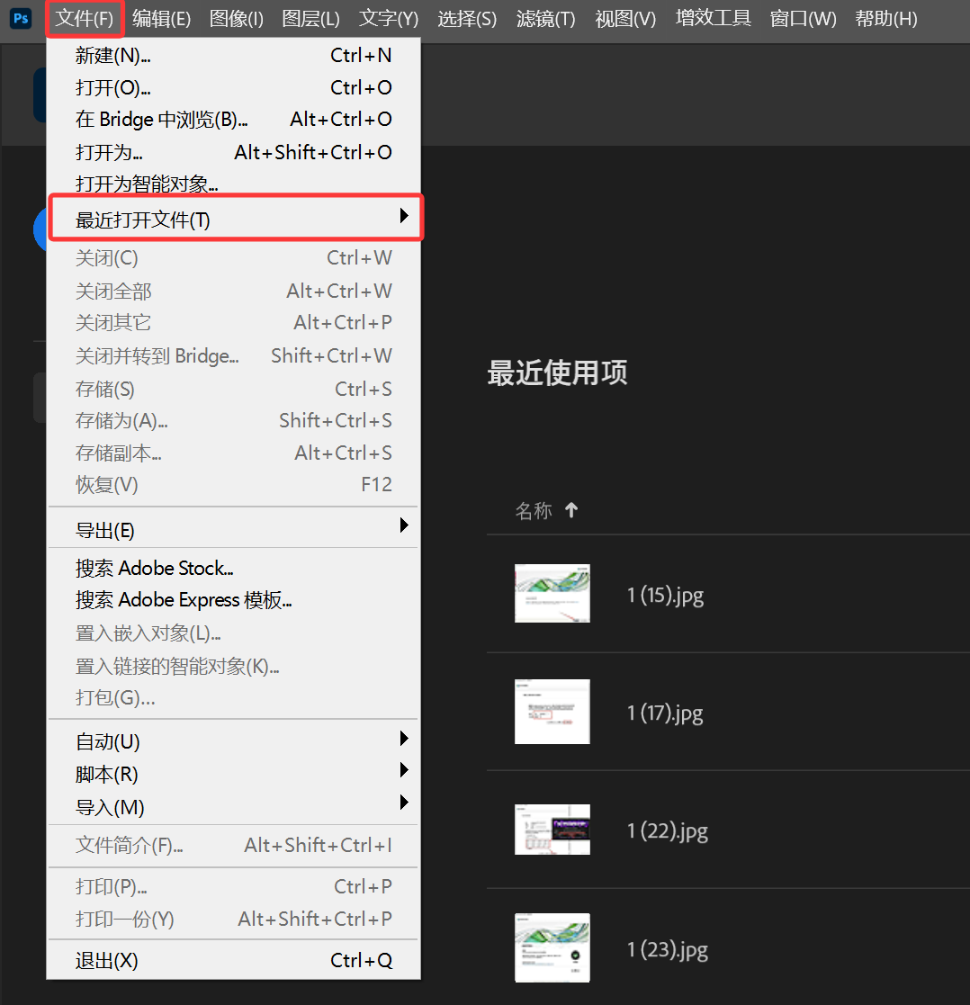Open the 1 (15).jpg thumbnail

552,594
